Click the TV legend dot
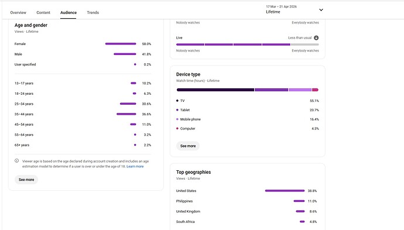This screenshot has width=404, height=230. (177, 101)
